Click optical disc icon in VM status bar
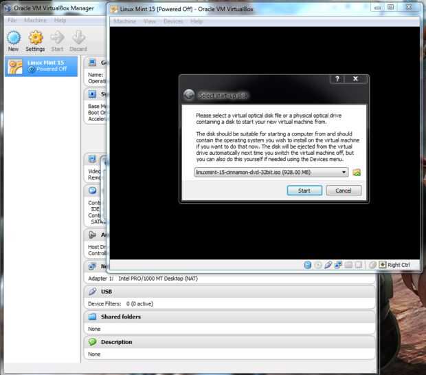 coord(318,265)
